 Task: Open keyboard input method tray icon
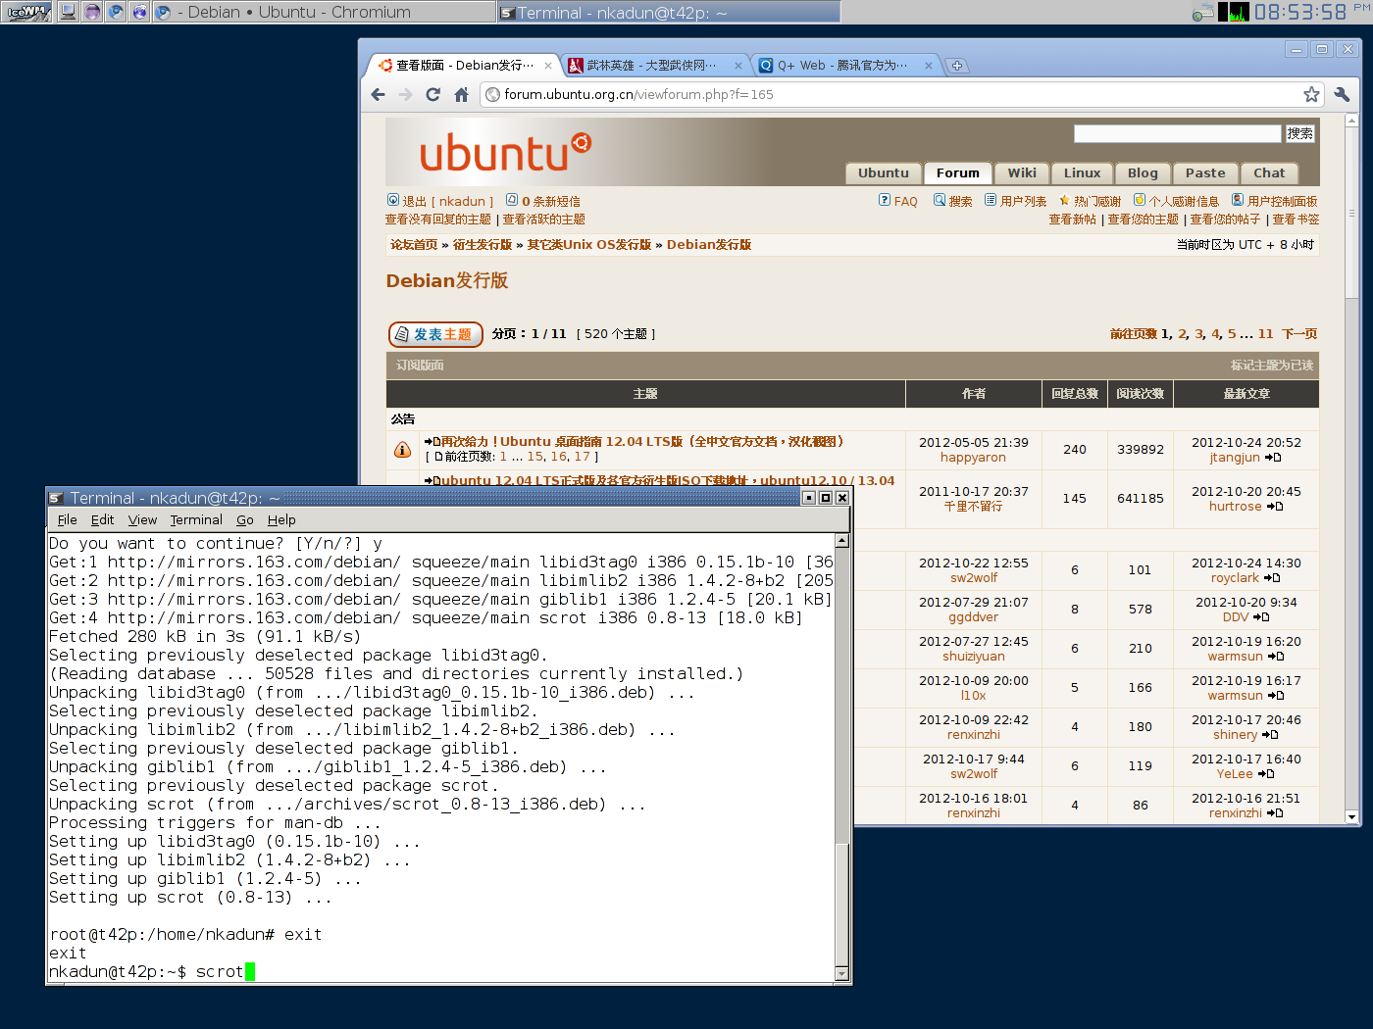click(x=1202, y=13)
